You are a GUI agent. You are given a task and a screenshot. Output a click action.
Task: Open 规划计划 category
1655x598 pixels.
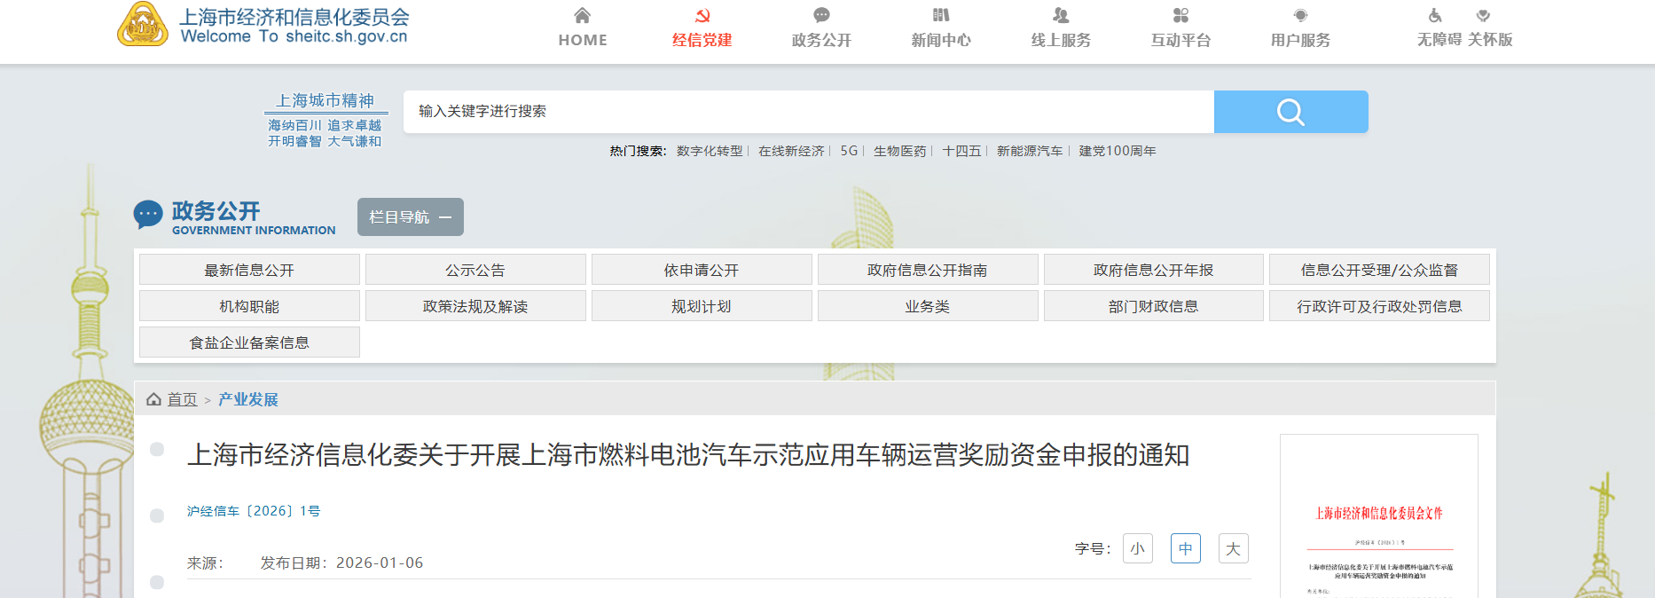click(702, 306)
